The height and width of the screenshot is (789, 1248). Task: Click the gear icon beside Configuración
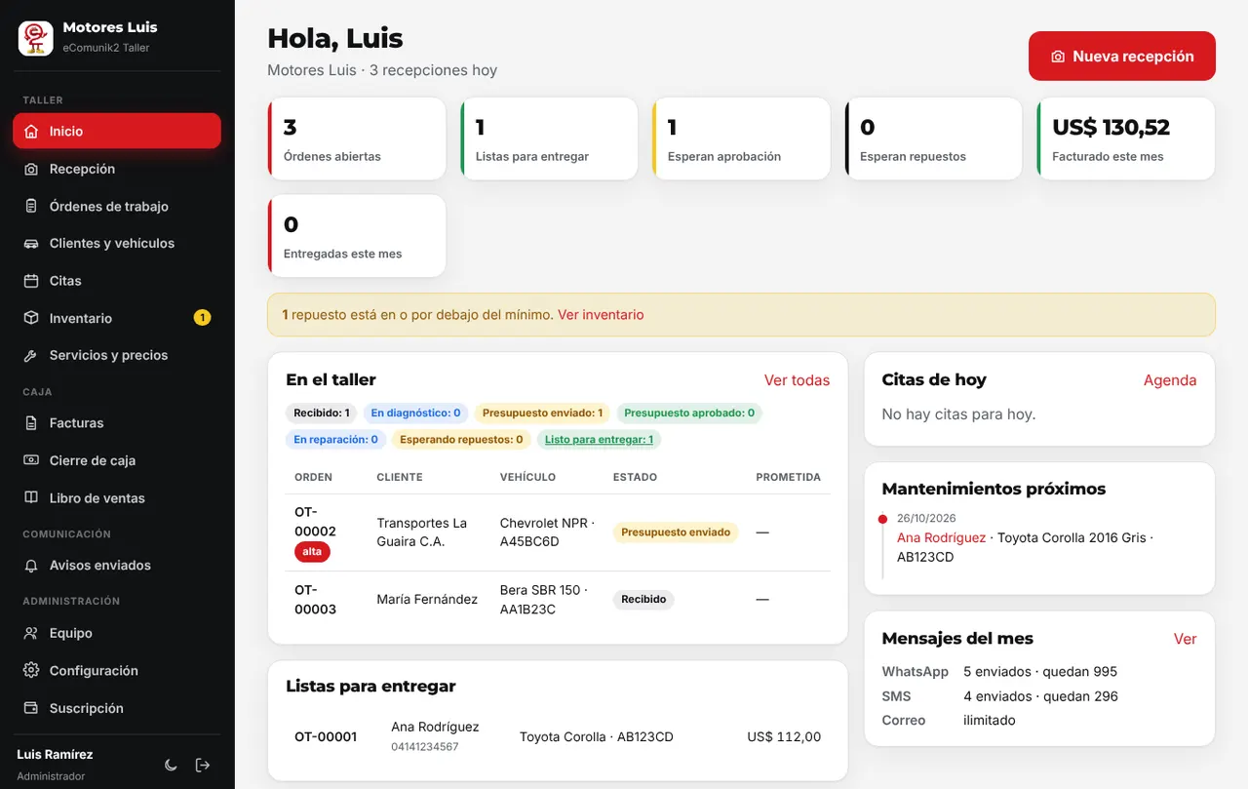pyautogui.click(x=31, y=671)
